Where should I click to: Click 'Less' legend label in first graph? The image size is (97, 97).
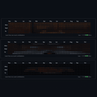click(79, 35)
